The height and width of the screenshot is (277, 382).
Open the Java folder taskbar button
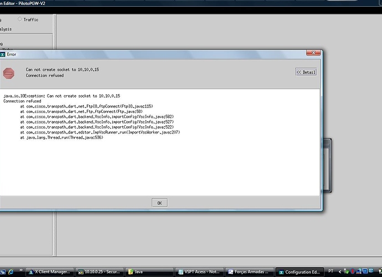pyautogui.click(x=149, y=271)
